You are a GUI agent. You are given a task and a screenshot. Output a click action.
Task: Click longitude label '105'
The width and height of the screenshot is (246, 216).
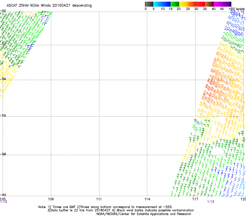(3, 199)
